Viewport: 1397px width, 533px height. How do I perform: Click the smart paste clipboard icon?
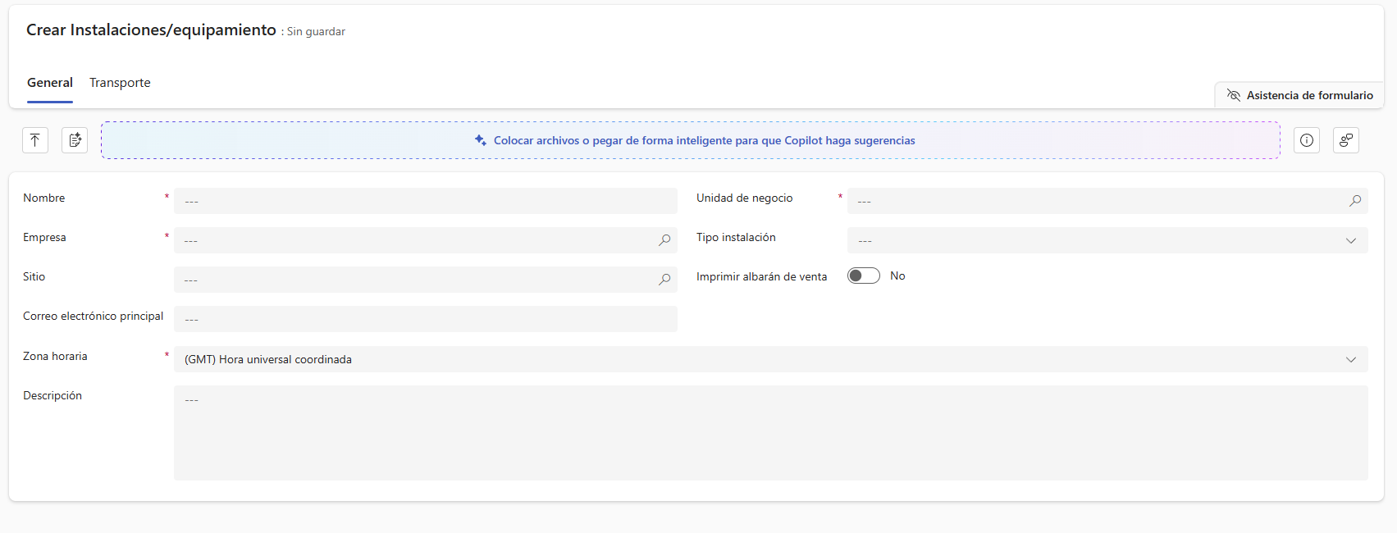click(75, 140)
